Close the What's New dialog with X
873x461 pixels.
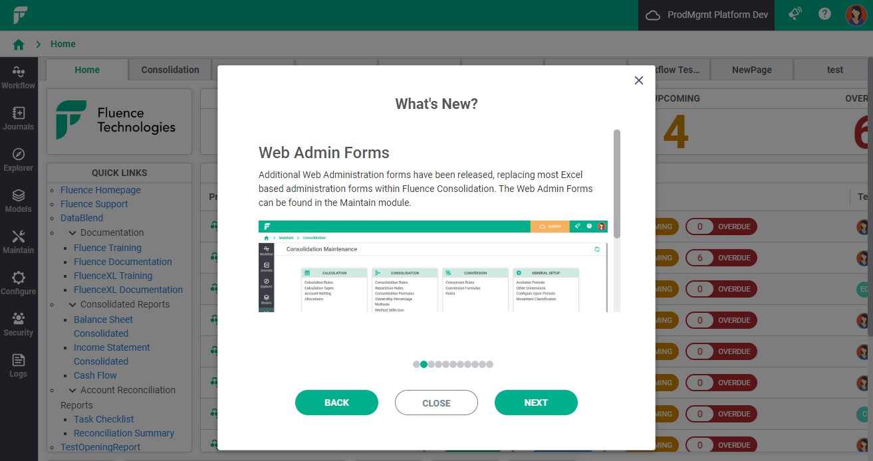[639, 80]
